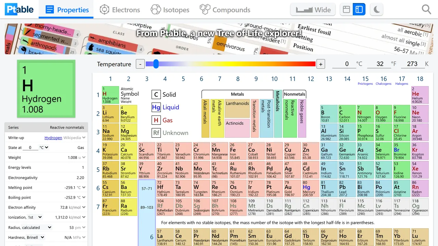Select the Helium element cell

coord(420,95)
